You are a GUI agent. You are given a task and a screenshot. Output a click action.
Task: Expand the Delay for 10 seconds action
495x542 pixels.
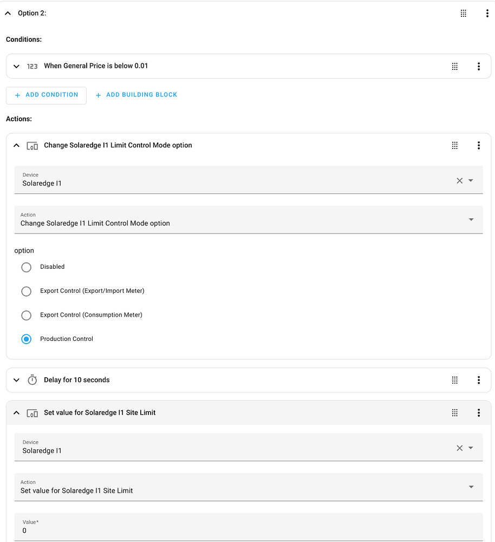(16, 380)
